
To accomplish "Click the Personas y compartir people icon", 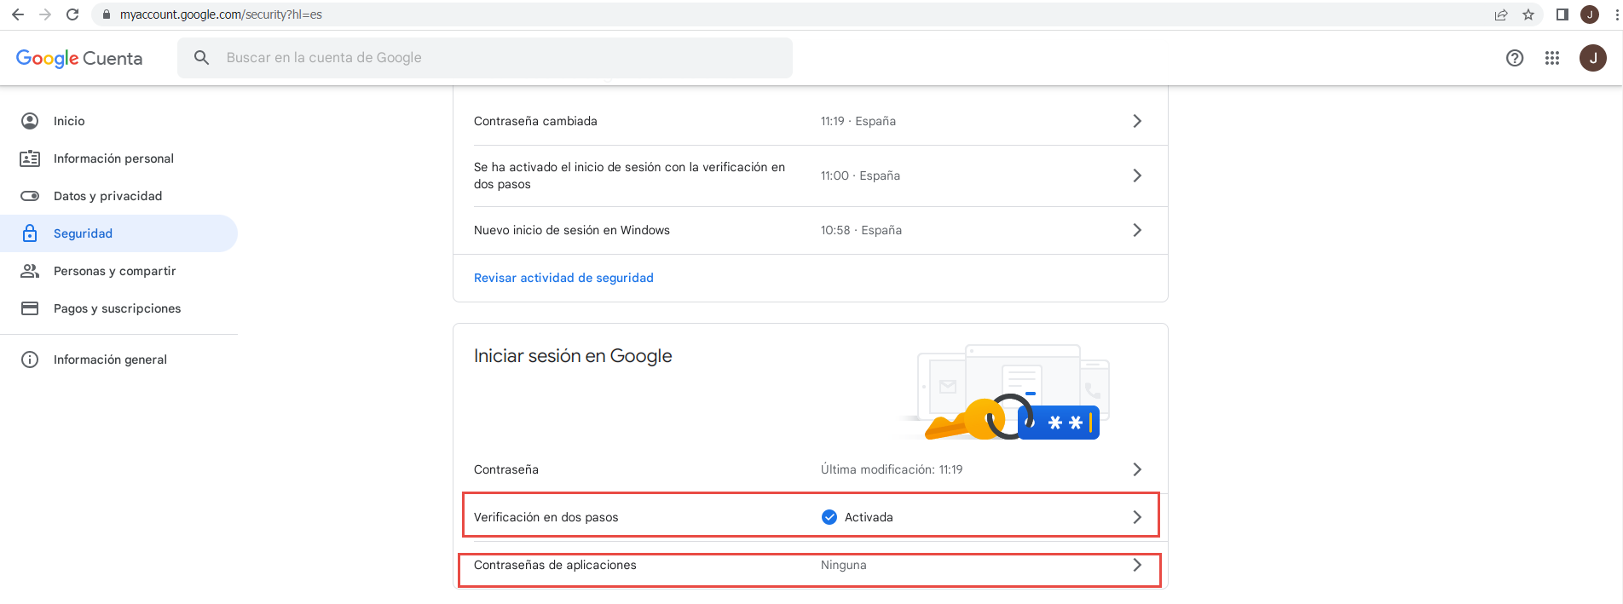I will (30, 271).
